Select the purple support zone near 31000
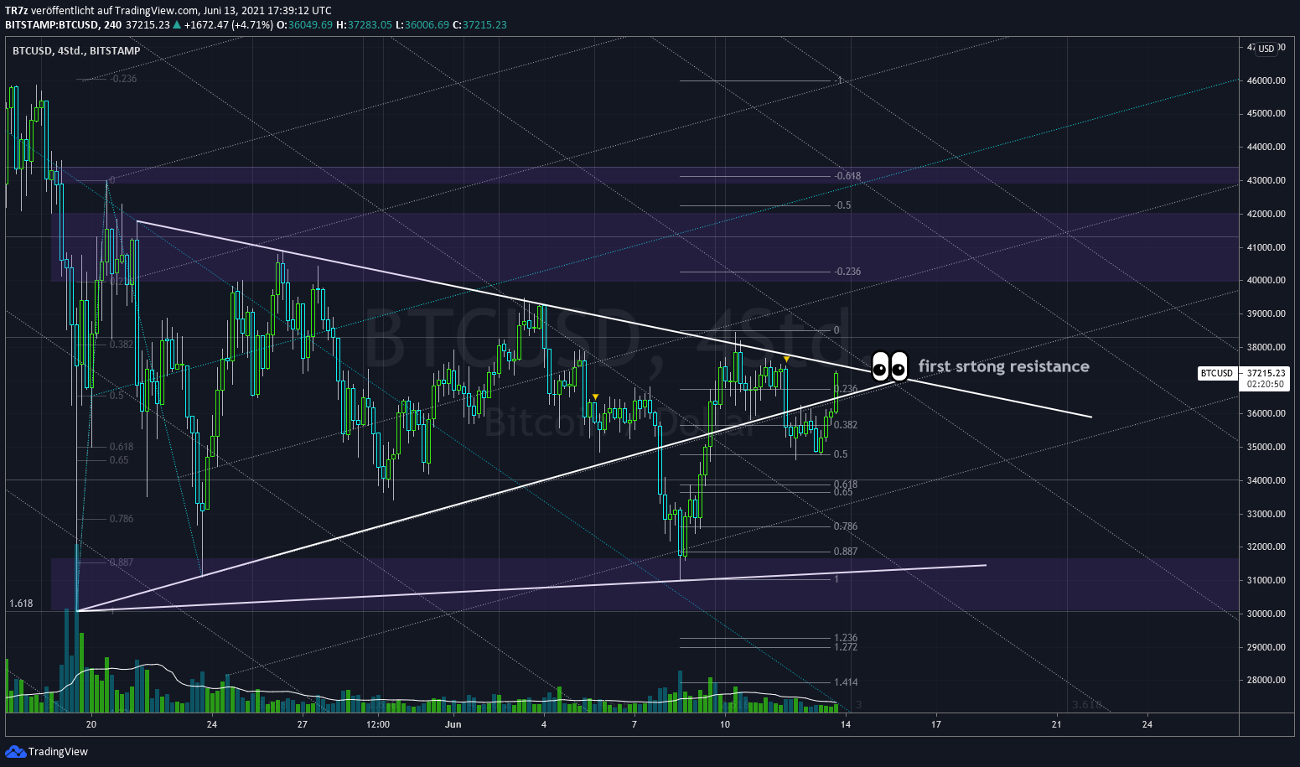The width and height of the screenshot is (1300, 767). coord(644,584)
